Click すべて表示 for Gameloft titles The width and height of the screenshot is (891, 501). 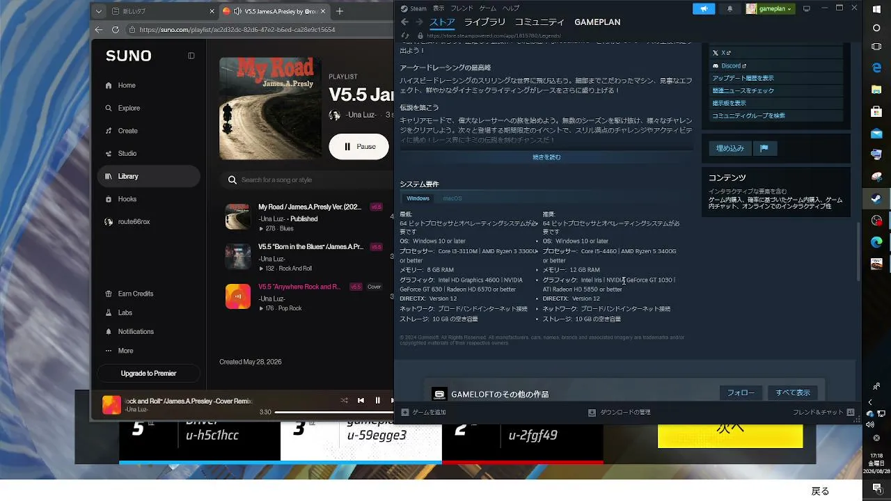[793, 393]
